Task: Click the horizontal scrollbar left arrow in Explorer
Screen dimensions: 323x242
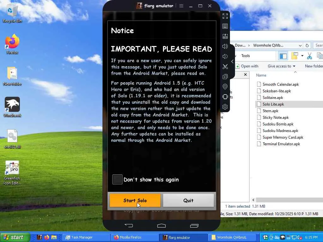Action: tap(253, 200)
